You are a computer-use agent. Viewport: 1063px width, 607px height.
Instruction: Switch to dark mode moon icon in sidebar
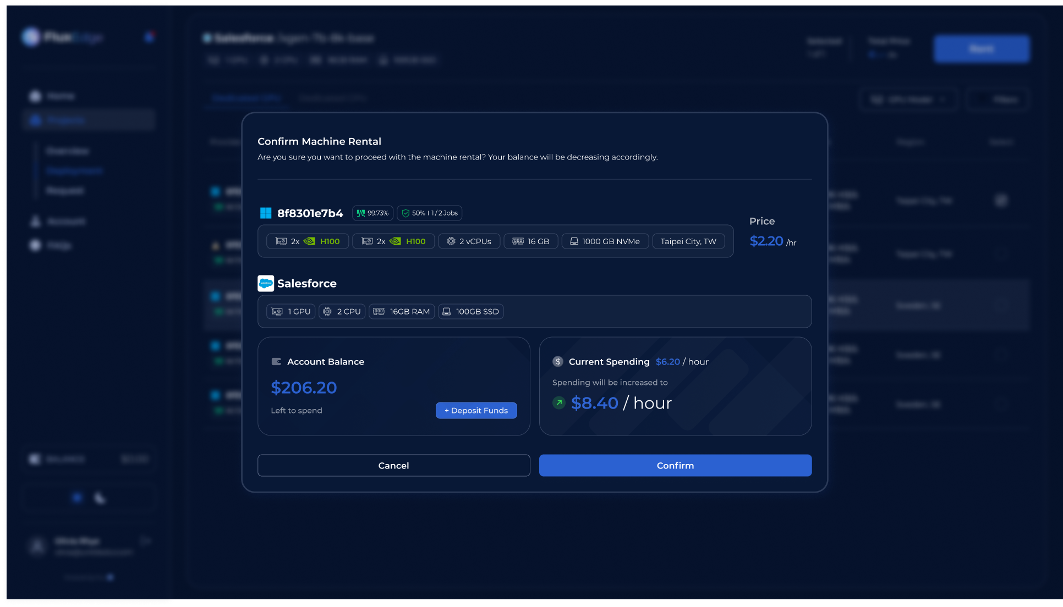[x=100, y=498]
